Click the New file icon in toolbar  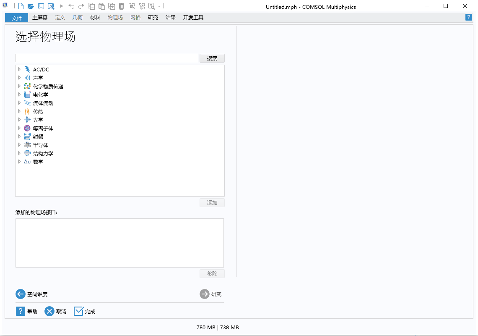[x=21, y=6]
